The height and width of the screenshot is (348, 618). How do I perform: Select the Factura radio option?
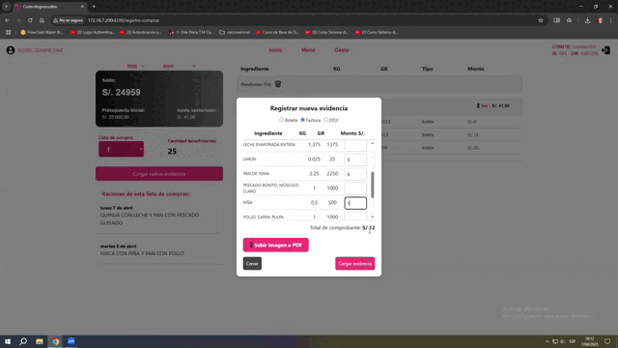(x=302, y=120)
